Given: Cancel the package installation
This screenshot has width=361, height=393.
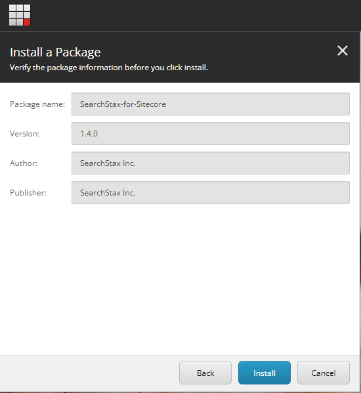Looking at the screenshot, I should (x=324, y=373).
